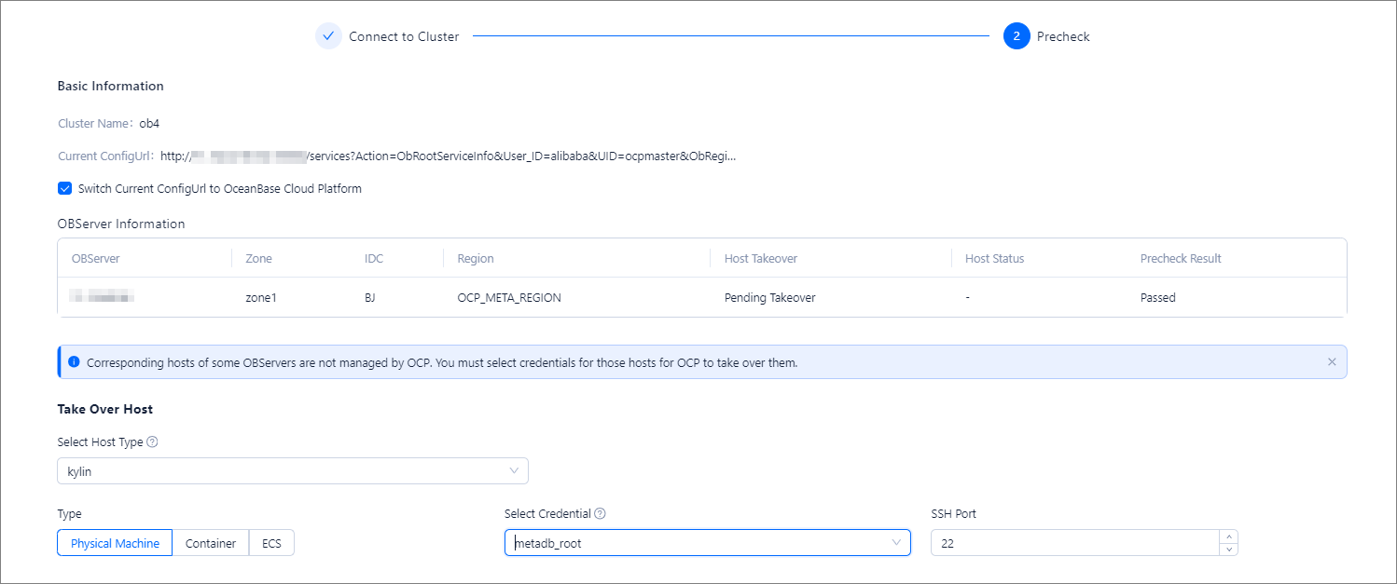This screenshot has width=1397, height=584.
Task: Click the Host Takeover column header
Action: click(760, 258)
